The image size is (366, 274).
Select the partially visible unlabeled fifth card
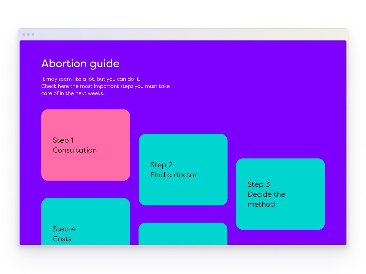183,234
